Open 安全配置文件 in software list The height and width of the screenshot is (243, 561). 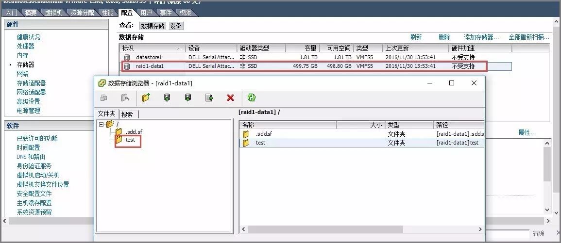click(34, 194)
